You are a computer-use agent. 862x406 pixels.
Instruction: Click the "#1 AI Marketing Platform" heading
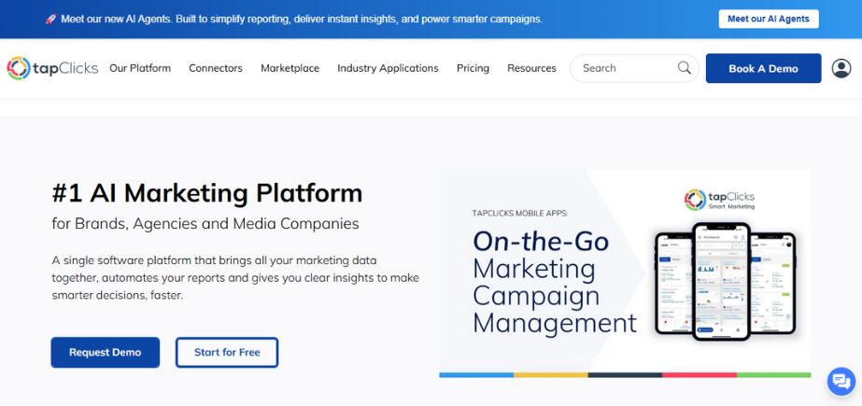point(207,193)
